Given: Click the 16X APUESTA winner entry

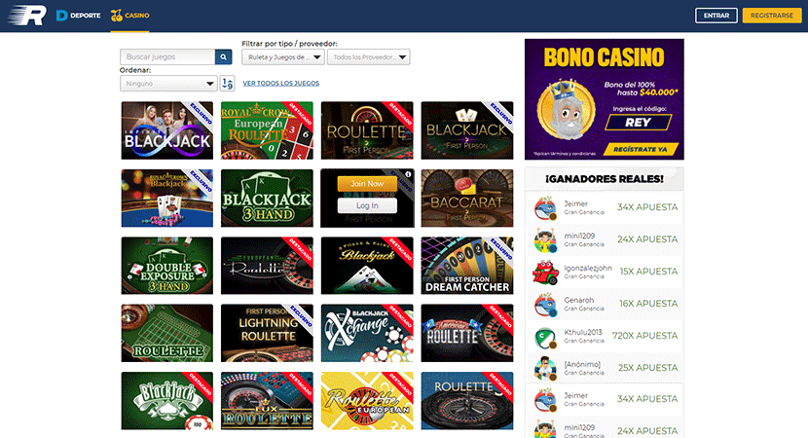Looking at the screenshot, I should pyautogui.click(x=605, y=304).
